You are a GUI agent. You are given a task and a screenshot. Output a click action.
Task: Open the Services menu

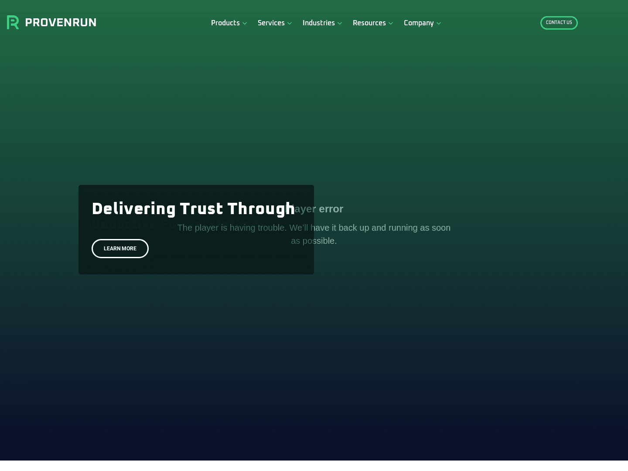pyautogui.click(x=271, y=23)
